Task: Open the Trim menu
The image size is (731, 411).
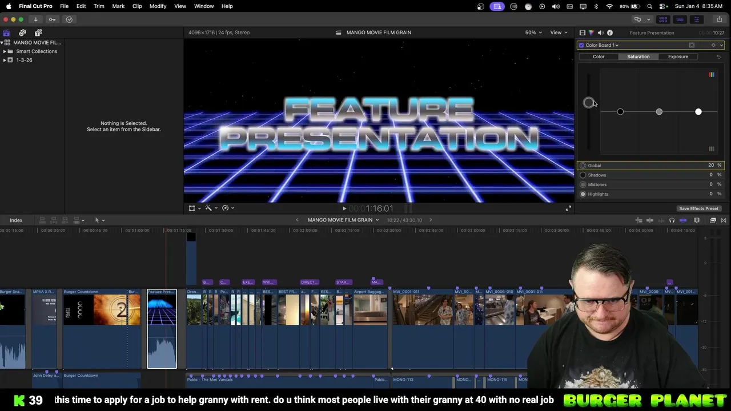Action: pyautogui.click(x=99, y=6)
